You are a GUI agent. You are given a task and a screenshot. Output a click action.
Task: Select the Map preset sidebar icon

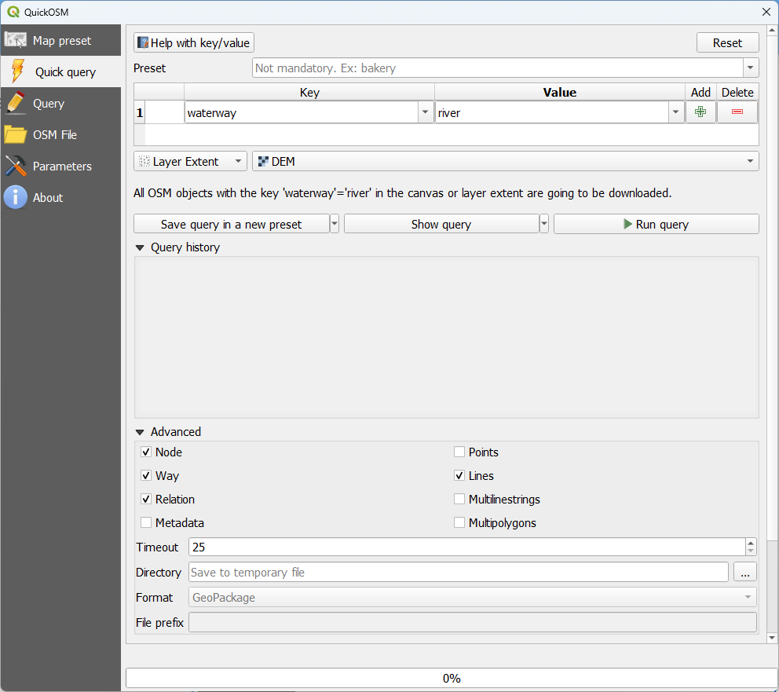[x=16, y=40]
